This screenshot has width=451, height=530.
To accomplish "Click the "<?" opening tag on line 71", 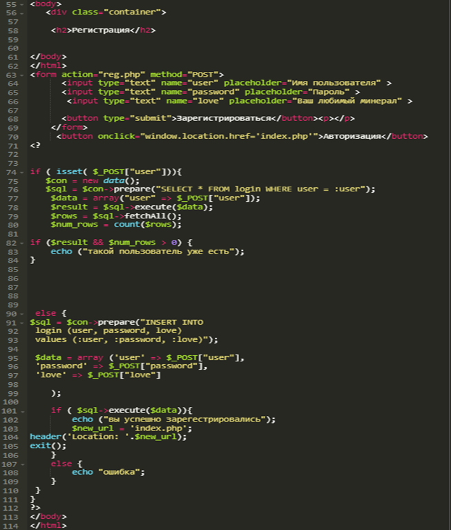I will pyautogui.click(x=35, y=145).
